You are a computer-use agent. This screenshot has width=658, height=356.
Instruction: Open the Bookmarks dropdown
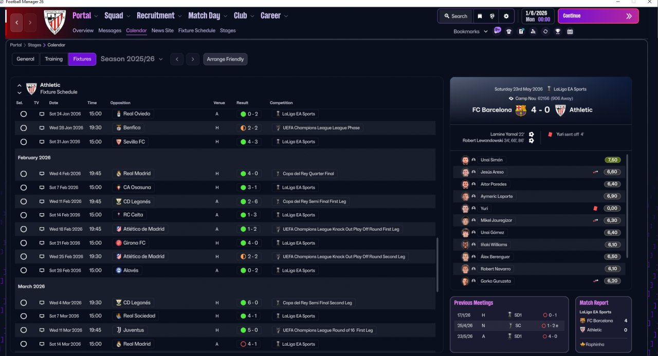(x=470, y=31)
